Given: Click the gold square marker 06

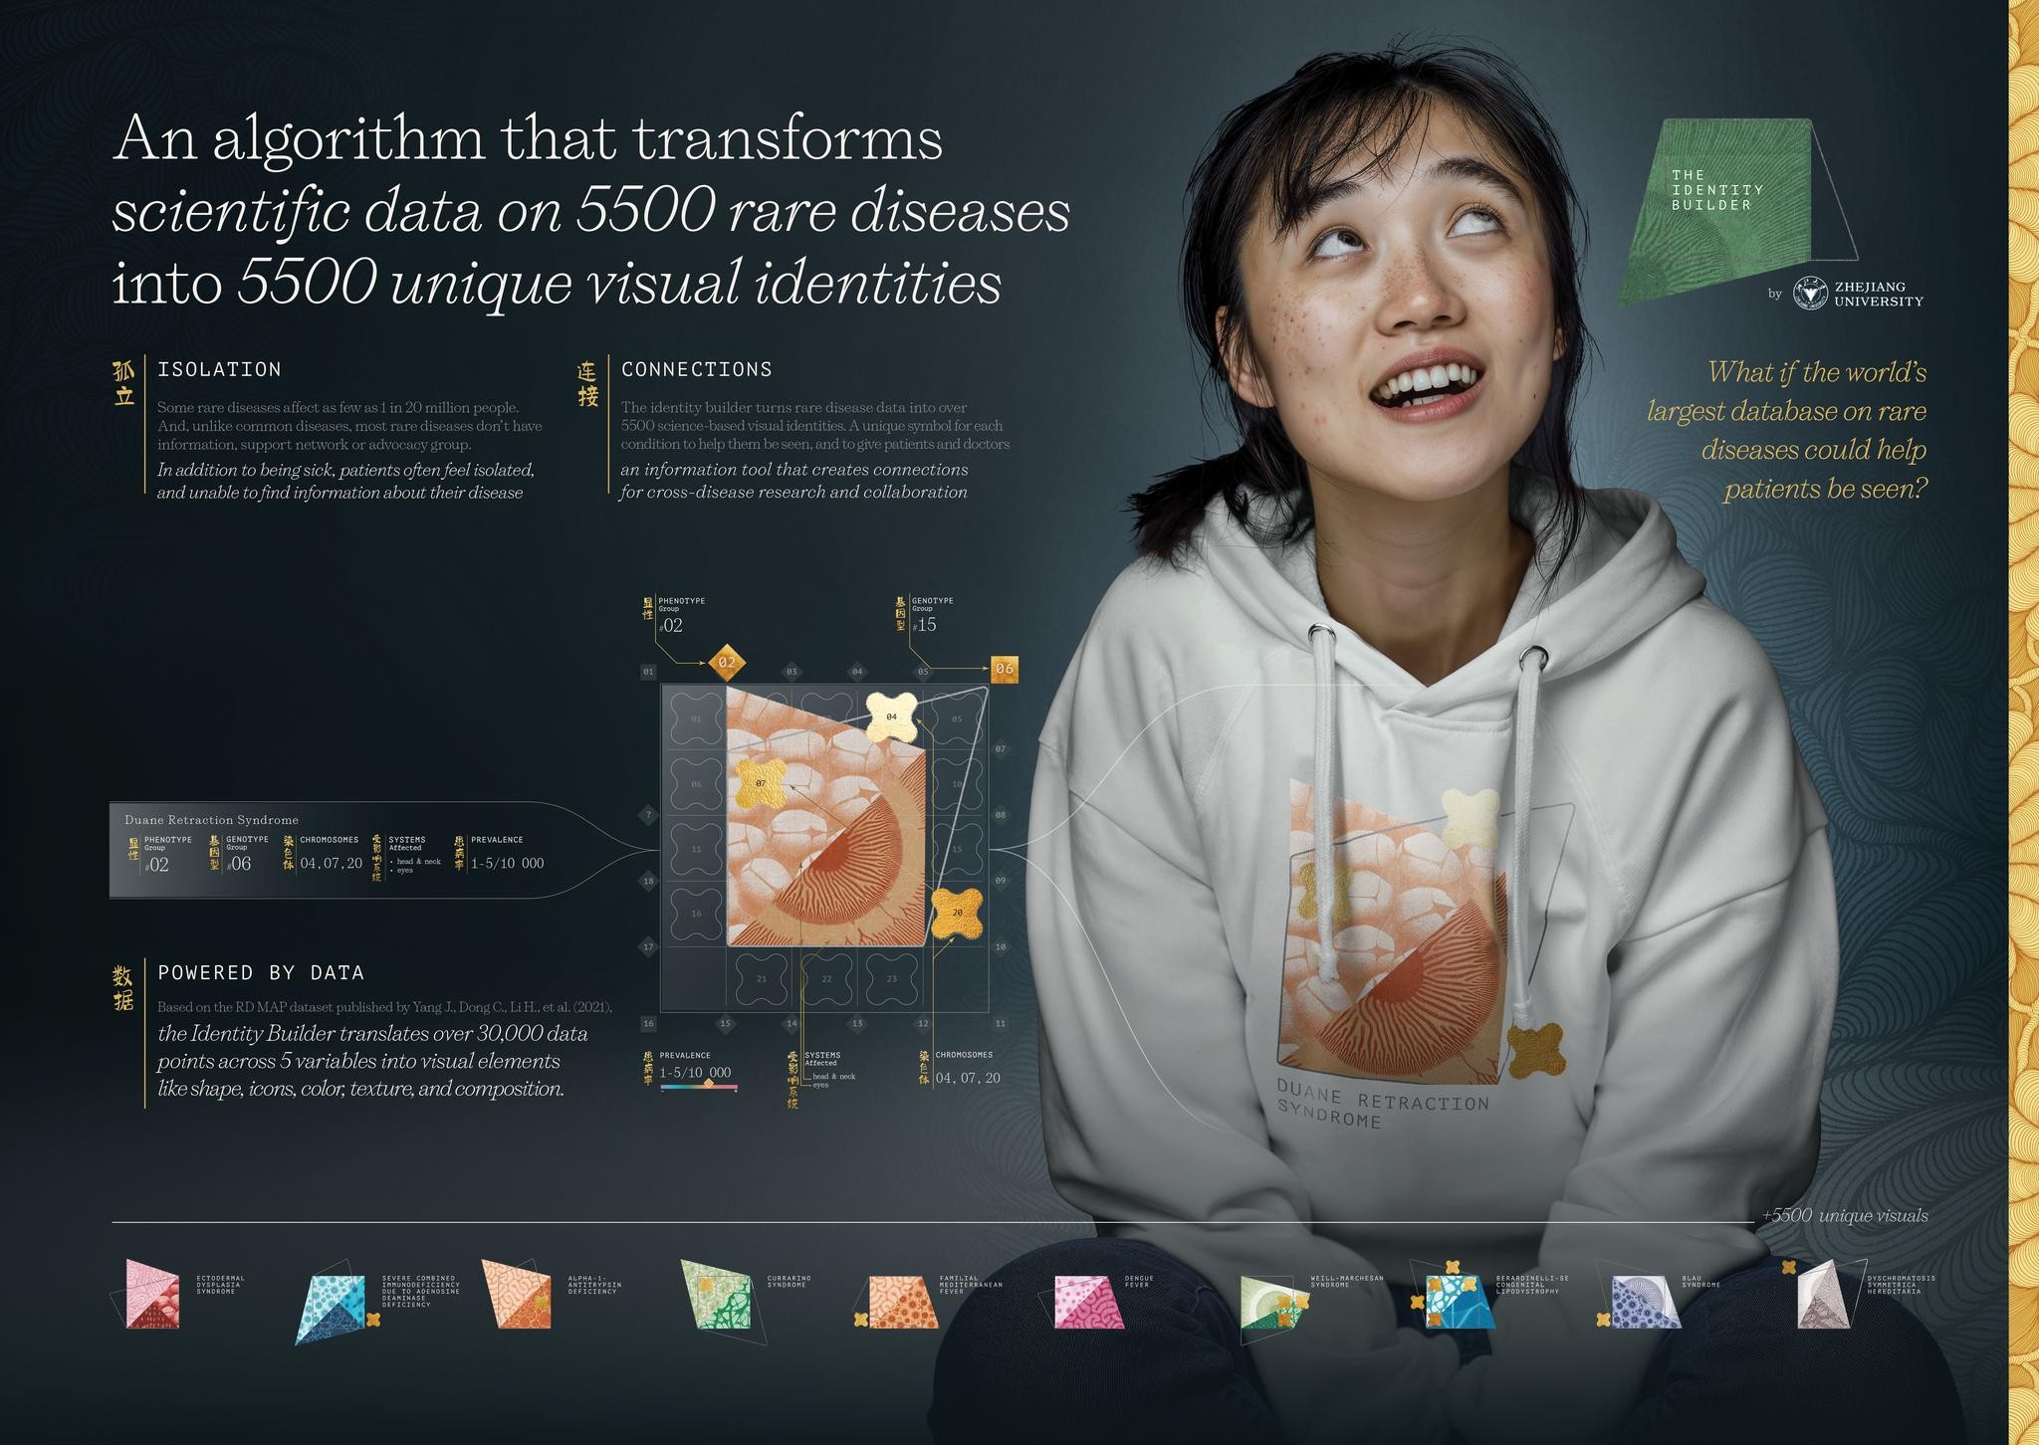Looking at the screenshot, I should (1004, 669).
